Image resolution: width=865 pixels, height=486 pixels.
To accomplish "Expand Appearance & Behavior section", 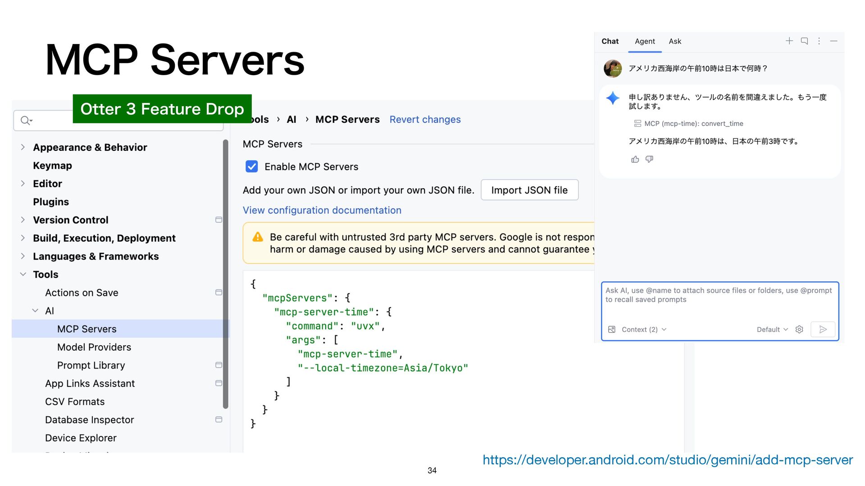I will pos(23,147).
